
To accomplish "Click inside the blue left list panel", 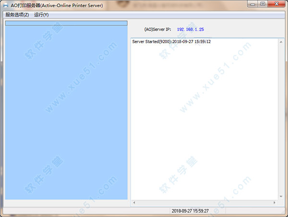I will click(66, 112).
